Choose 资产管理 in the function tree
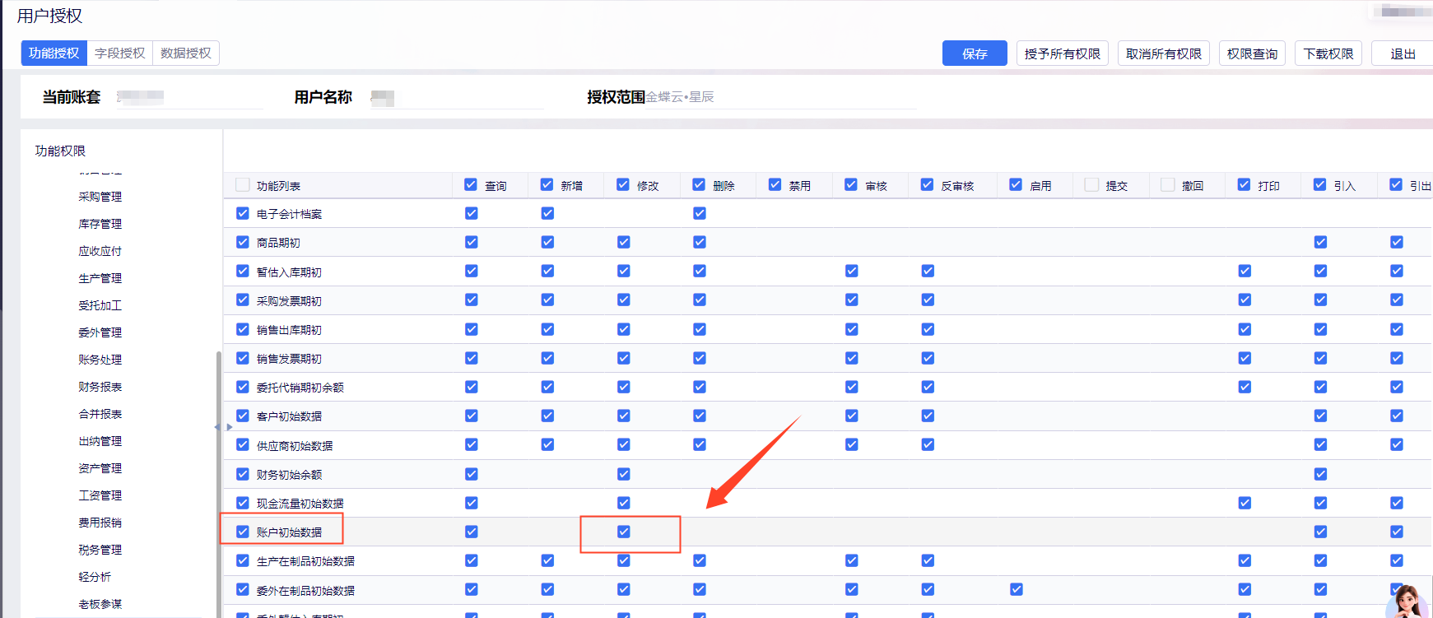This screenshot has height=618, width=1433. coord(100,468)
